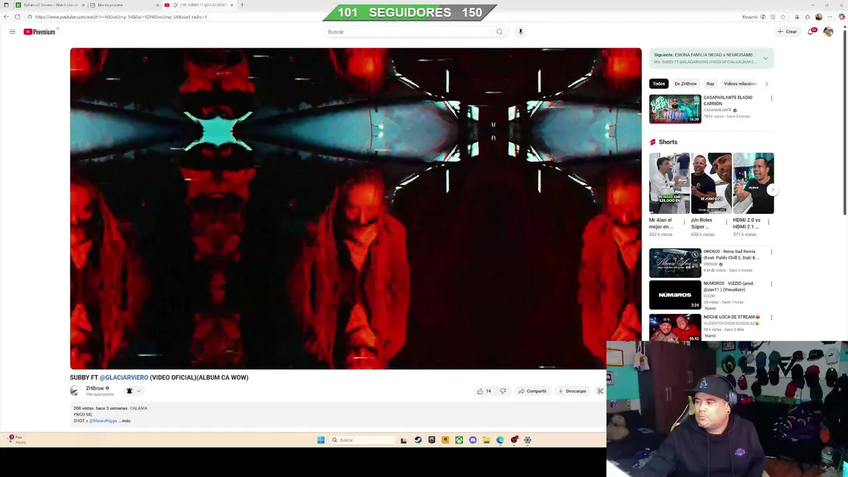This screenshot has height=477, width=848.
Task: Open File Explorer from the taskbar
Action: (x=486, y=440)
